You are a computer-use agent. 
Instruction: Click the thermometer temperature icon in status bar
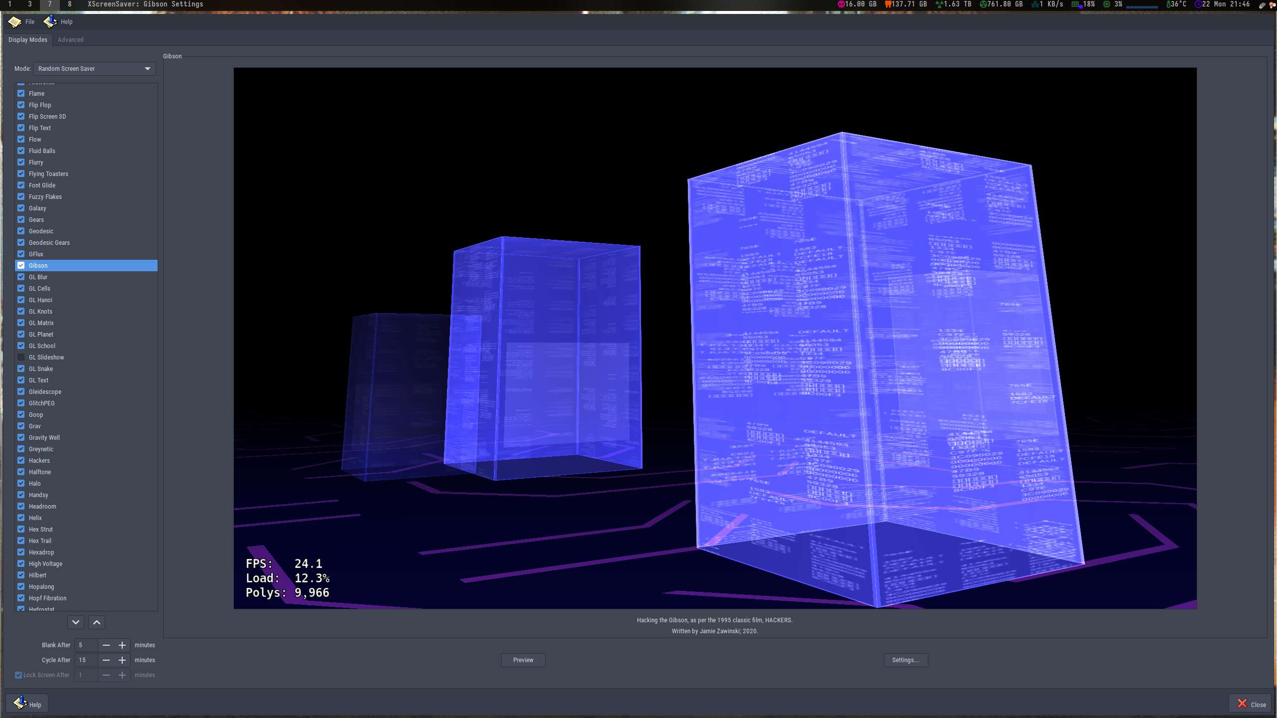1168,4
